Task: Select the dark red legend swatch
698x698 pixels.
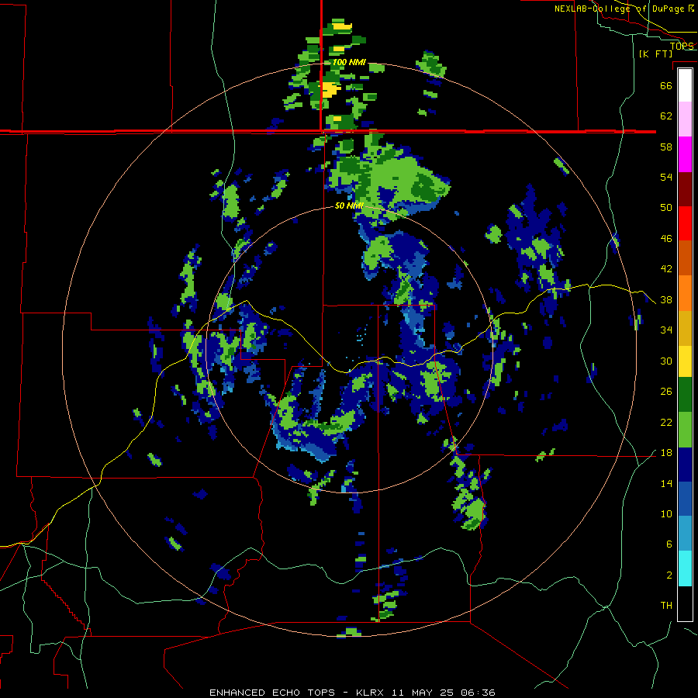Action: (x=685, y=188)
